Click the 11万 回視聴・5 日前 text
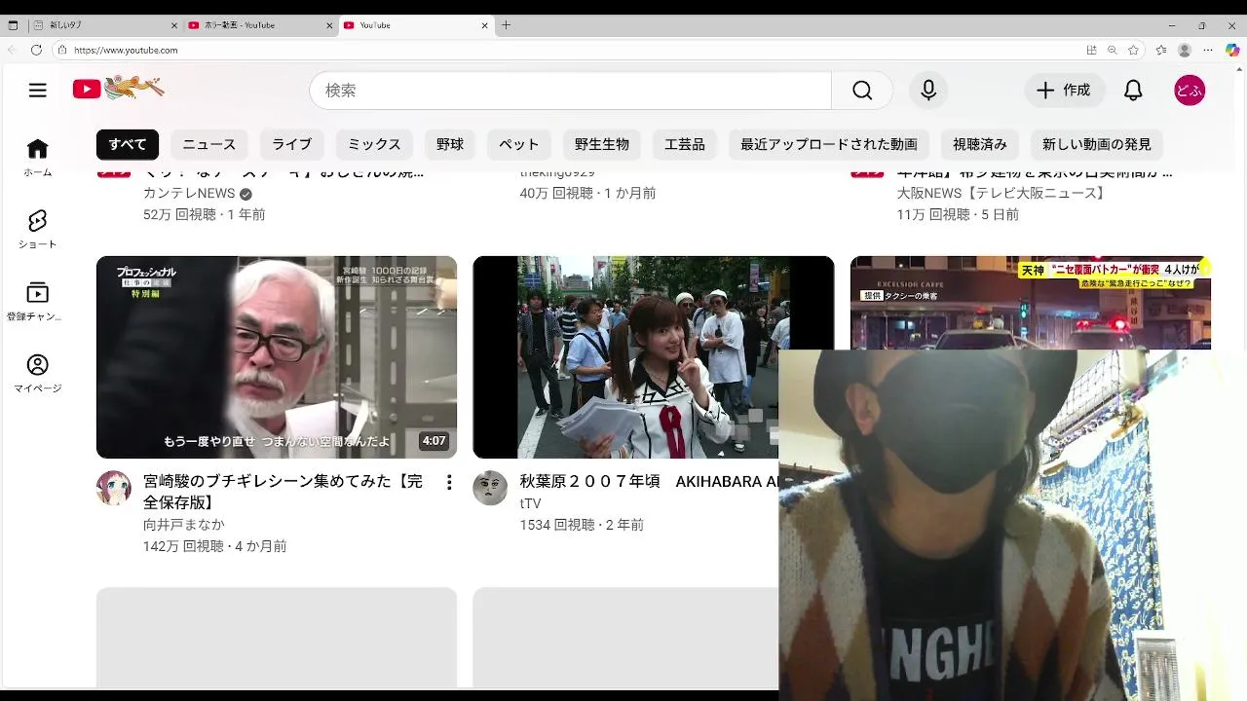Screen dimensions: 1247x701 coord(958,214)
